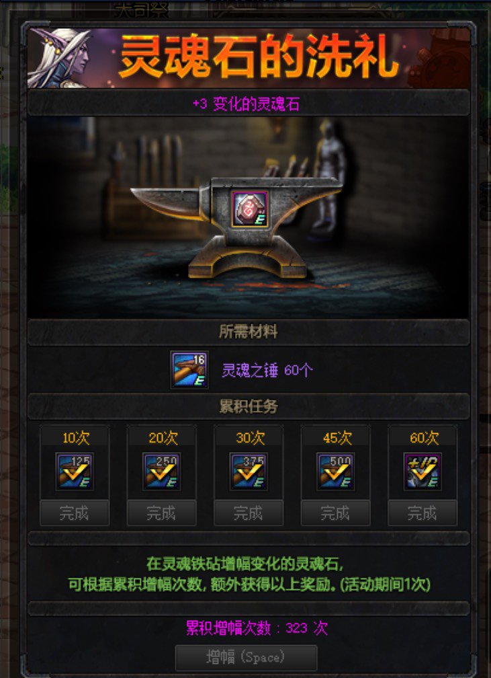This screenshot has width=491, height=678.
Task: Click 完成 button under 60次 reward
Action: click(x=422, y=513)
